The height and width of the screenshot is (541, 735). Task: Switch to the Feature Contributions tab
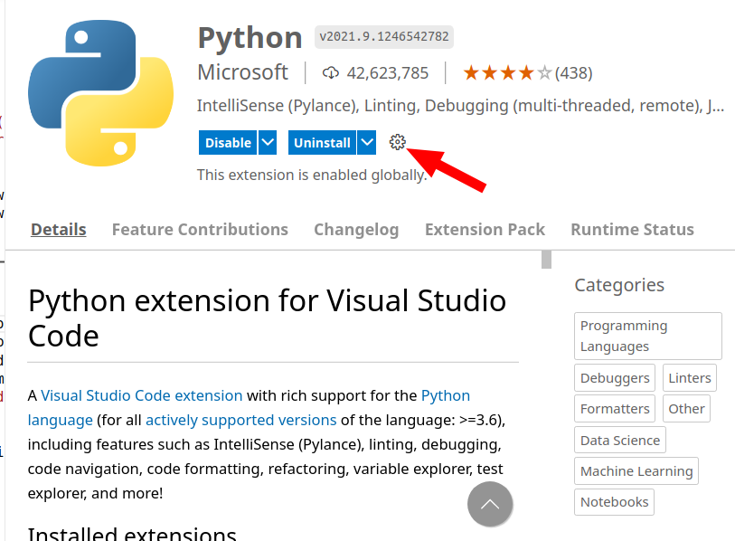(x=200, y=230)
